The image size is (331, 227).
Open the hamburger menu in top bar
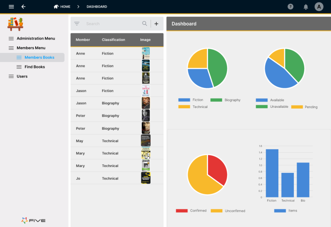pyautogui.click(x=11, y=7)
